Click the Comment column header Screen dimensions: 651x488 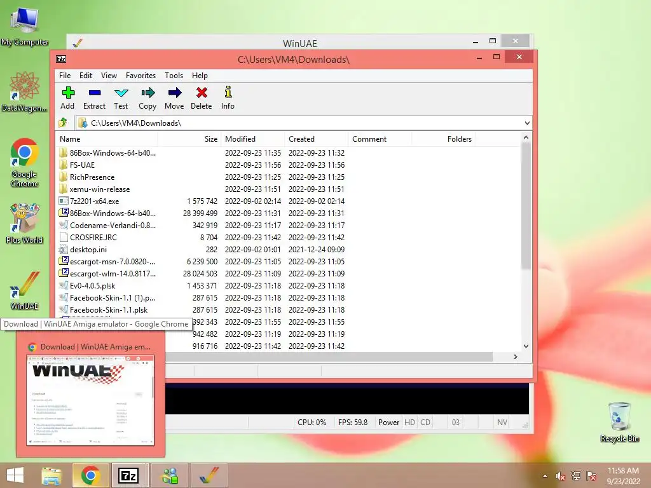[380, 139]
